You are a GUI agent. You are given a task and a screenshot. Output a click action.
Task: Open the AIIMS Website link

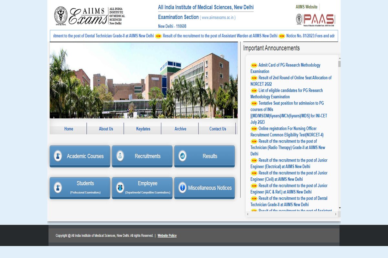point(306,7)
